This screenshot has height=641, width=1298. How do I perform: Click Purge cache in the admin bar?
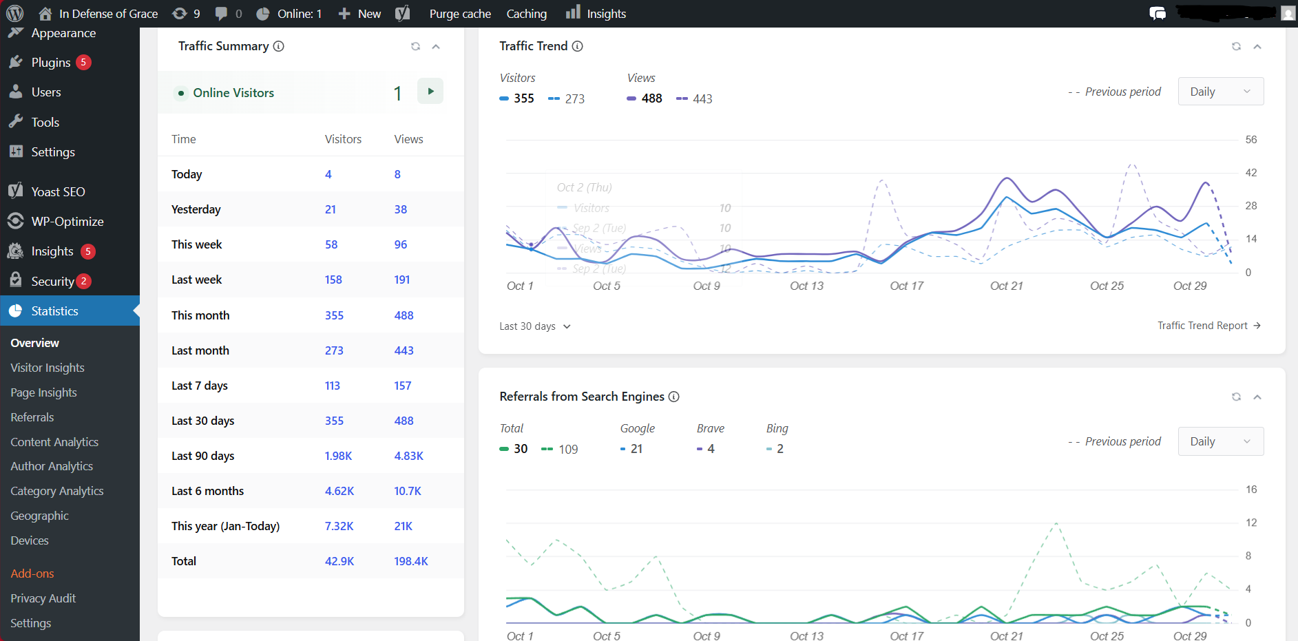(x=460, y=14)
